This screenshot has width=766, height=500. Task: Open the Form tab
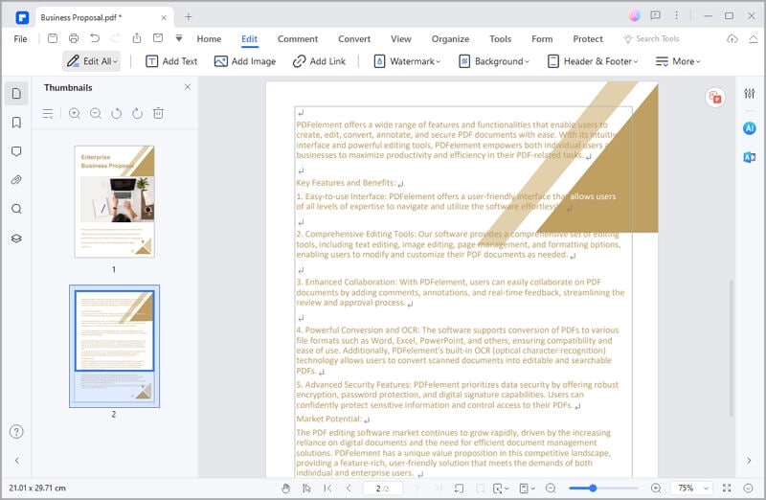[x=542, y=38]
